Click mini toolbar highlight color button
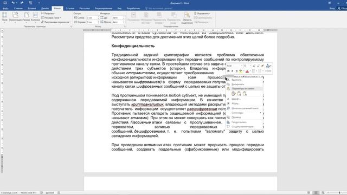Screen dimensions: 347x195 [x=241, y=71]
